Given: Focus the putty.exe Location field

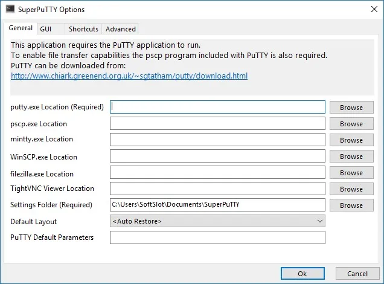Looking at the screenshot, I should click(217, 107).
